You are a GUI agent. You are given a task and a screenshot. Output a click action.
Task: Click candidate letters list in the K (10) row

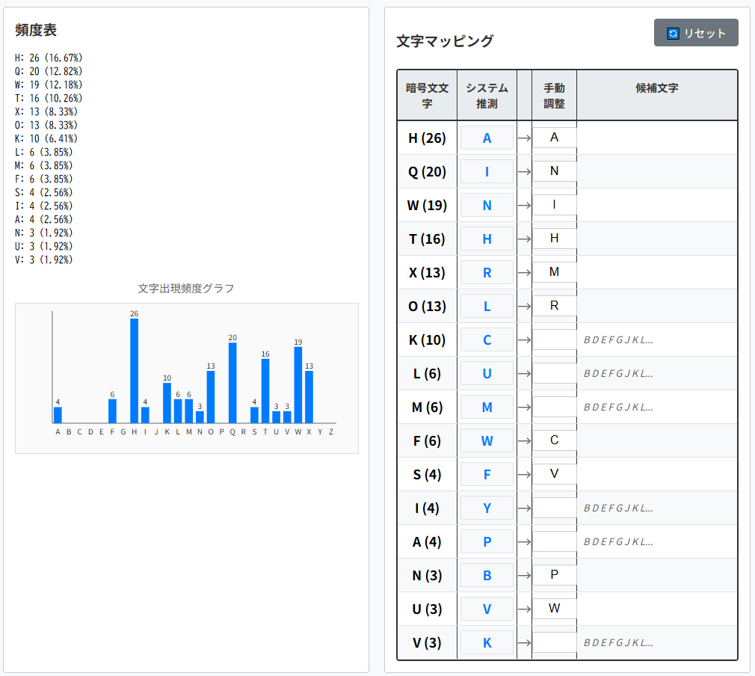pos(619,340)
